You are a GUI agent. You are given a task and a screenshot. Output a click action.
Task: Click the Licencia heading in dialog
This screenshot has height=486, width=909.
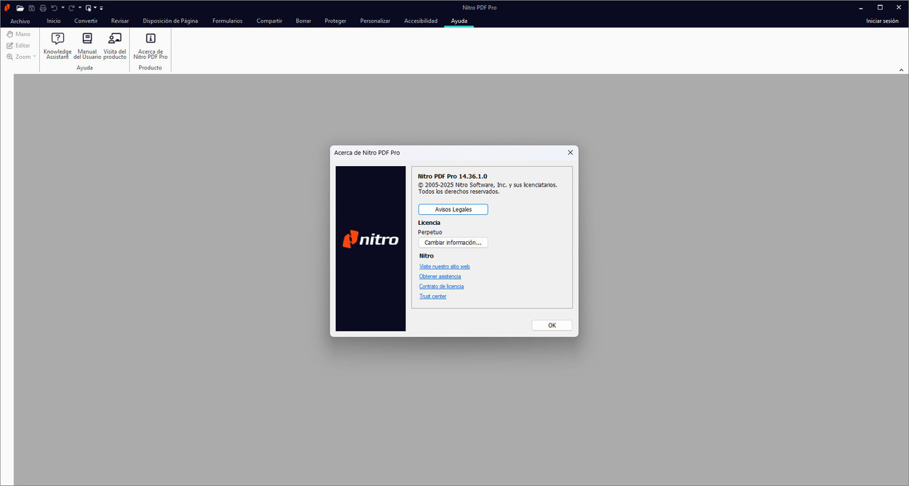(x=429, y=223)
